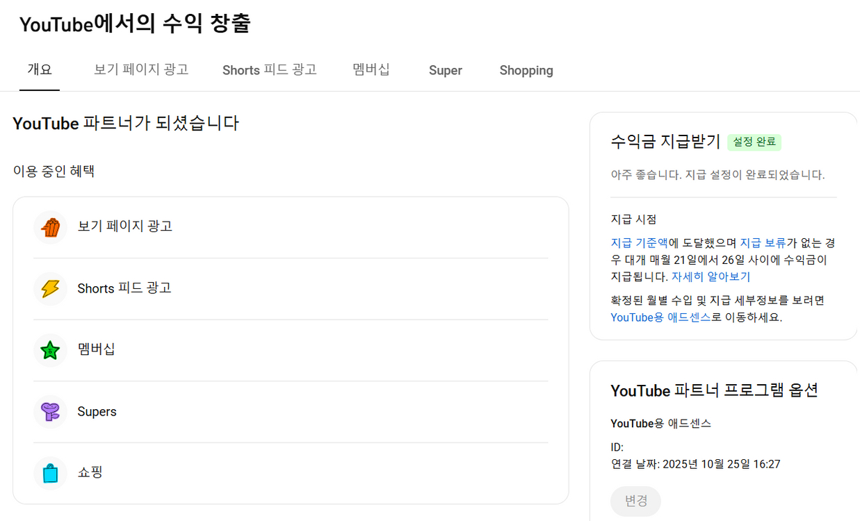This screenshot has width=860, height=521.
Task: Open 자세히 알아보기
Action: pos(710,276)
